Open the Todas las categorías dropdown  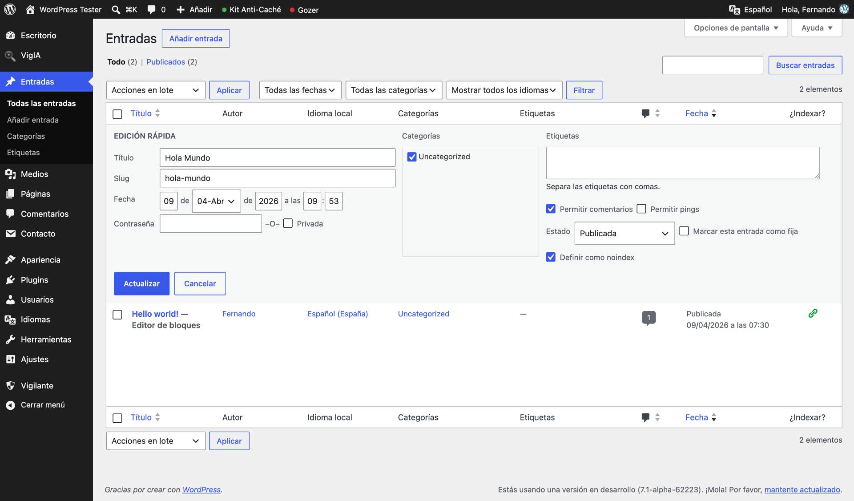point(393,90)
